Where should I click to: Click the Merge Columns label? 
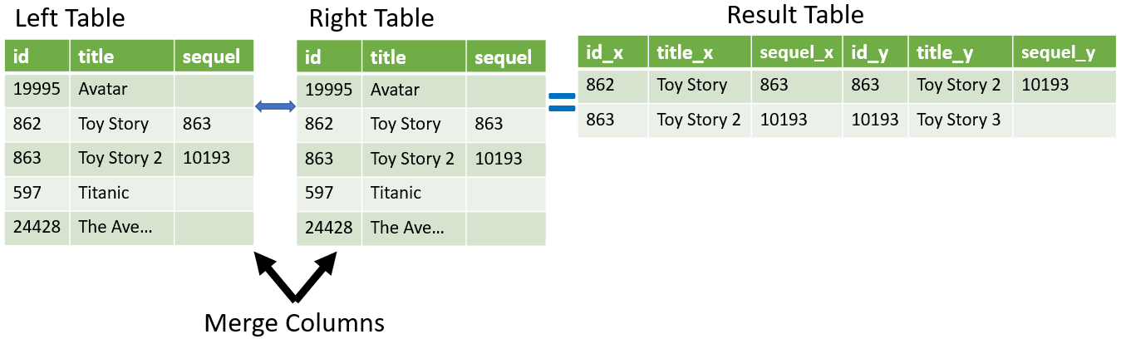click(294, 322)
